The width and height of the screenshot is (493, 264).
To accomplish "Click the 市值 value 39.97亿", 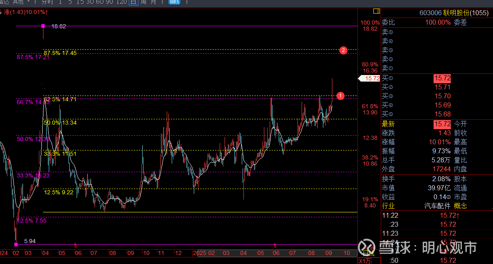I will [x=438, y=188].
